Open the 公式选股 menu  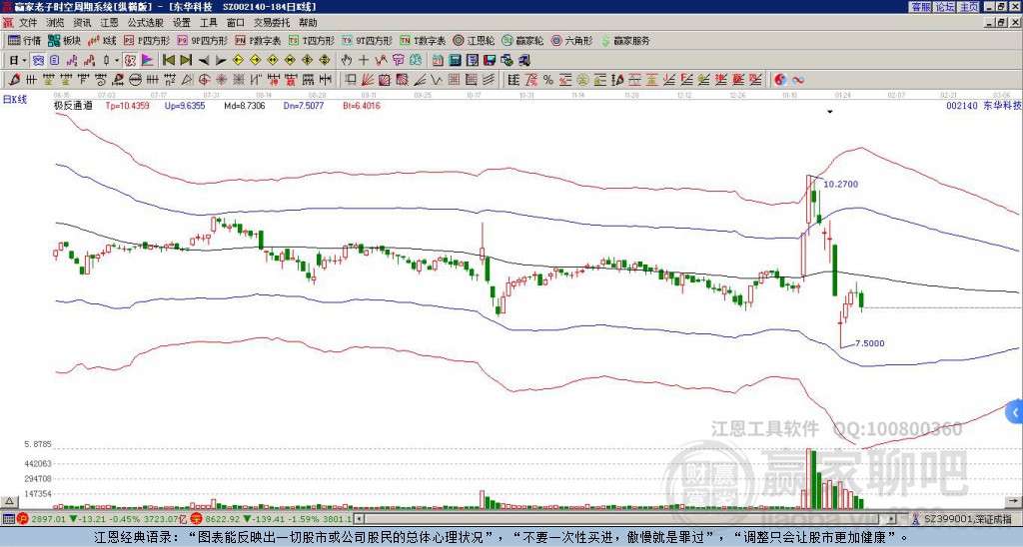click(146, 23)
